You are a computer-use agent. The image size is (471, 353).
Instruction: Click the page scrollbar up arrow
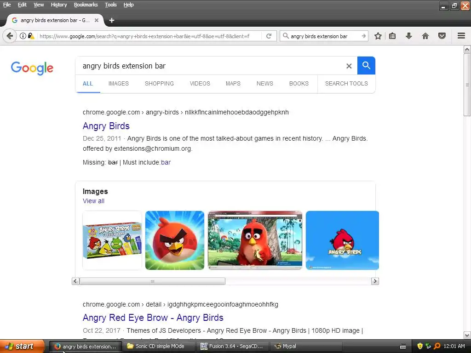[467, 49]
